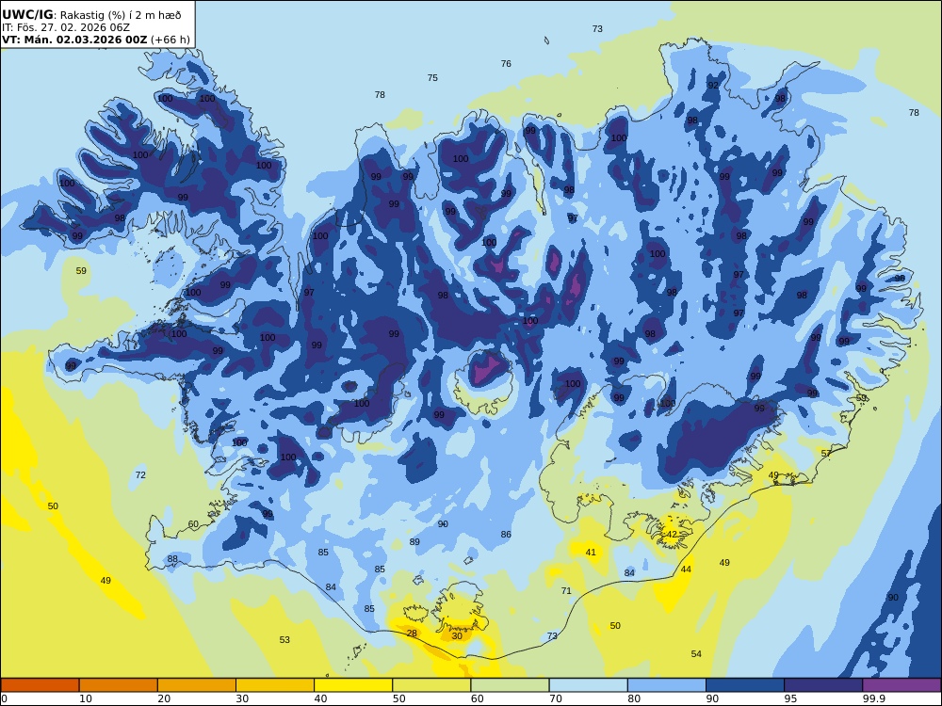942x706 pixels.
Task: Click the title 'UWC/IG: Rakastig (%) í 2 m hæð'
Action: [91, 15]
